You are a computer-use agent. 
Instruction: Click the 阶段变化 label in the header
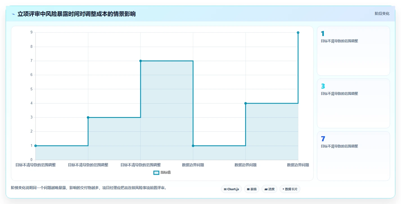382,14
